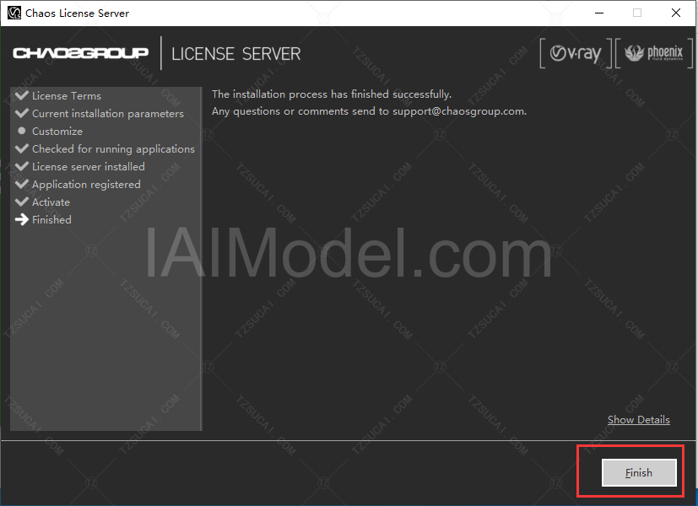The image size is (698, 506).
Task: Click the disabled maximize window button
Action: 637,13
